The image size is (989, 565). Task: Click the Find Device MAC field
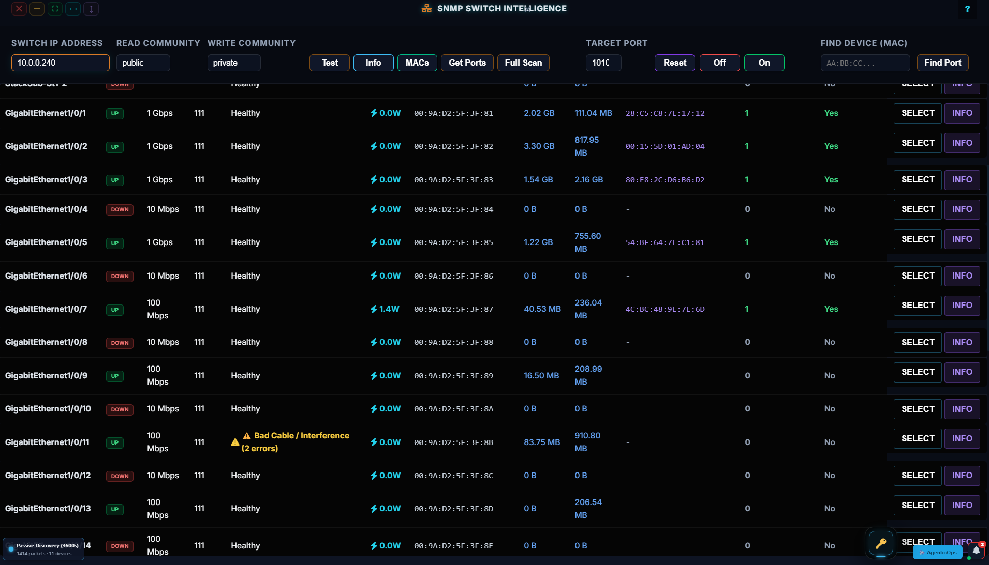[x=865, y=63]
